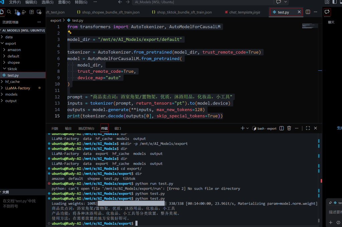Open the Explorer view icon
This screenshot has width=342, height=227.
[2, 12]
